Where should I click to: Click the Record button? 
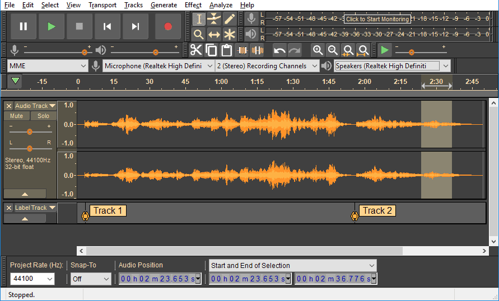pos(167,26)
